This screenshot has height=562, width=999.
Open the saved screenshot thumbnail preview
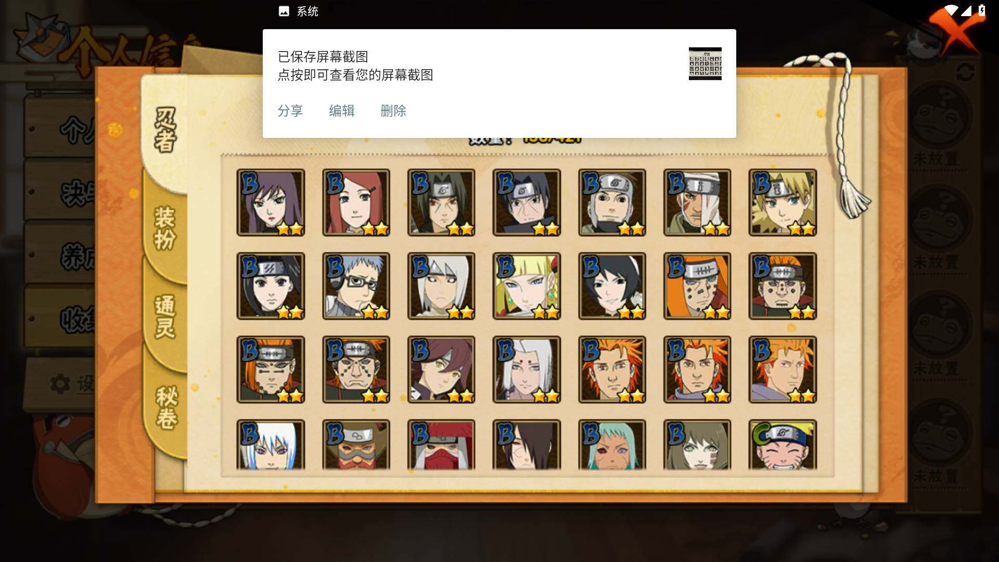click(705, 63)
